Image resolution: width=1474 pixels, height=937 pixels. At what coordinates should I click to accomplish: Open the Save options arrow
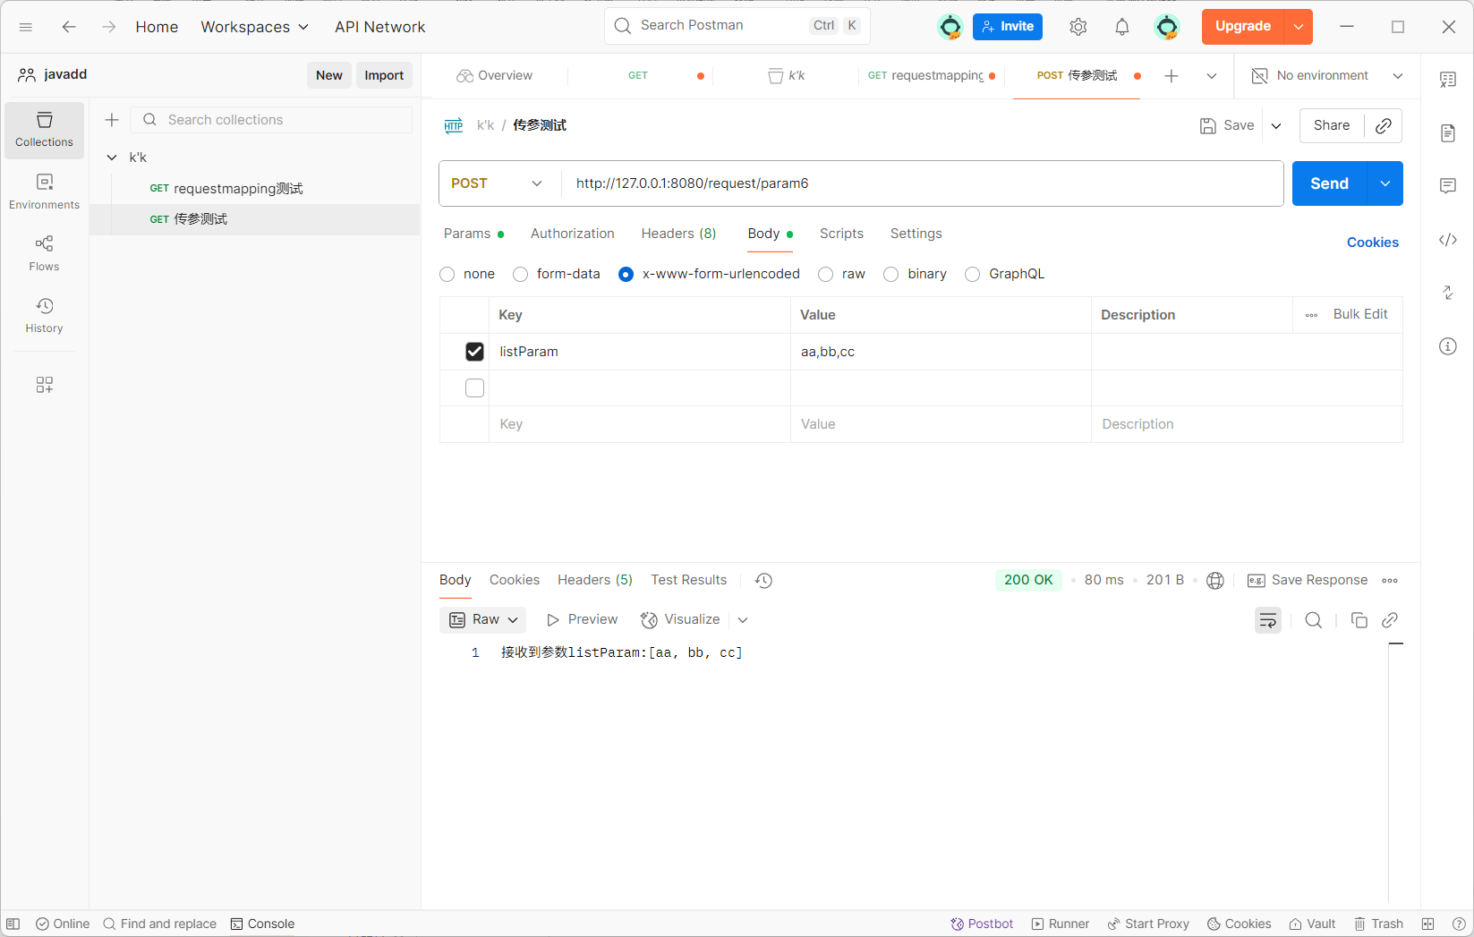click(1276, 125)
